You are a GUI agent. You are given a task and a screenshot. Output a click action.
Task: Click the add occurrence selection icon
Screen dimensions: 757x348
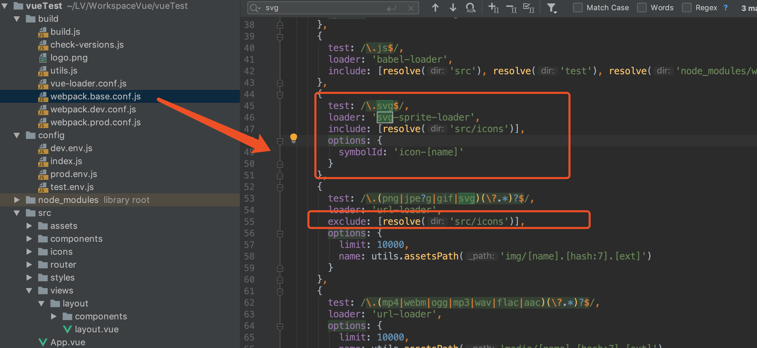click(x=494, y=7)
